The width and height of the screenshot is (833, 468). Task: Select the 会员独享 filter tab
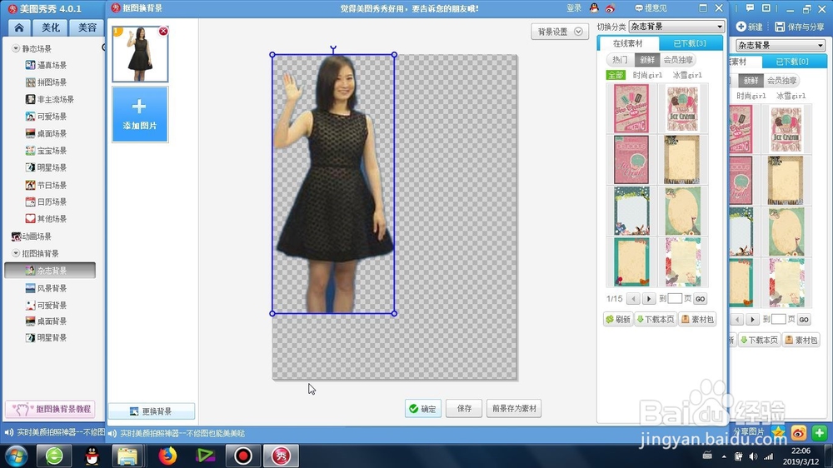tap(678, 59)
